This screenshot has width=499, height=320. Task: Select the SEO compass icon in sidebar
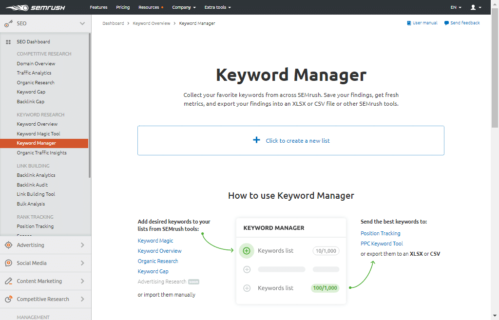(x=8, y=23)
